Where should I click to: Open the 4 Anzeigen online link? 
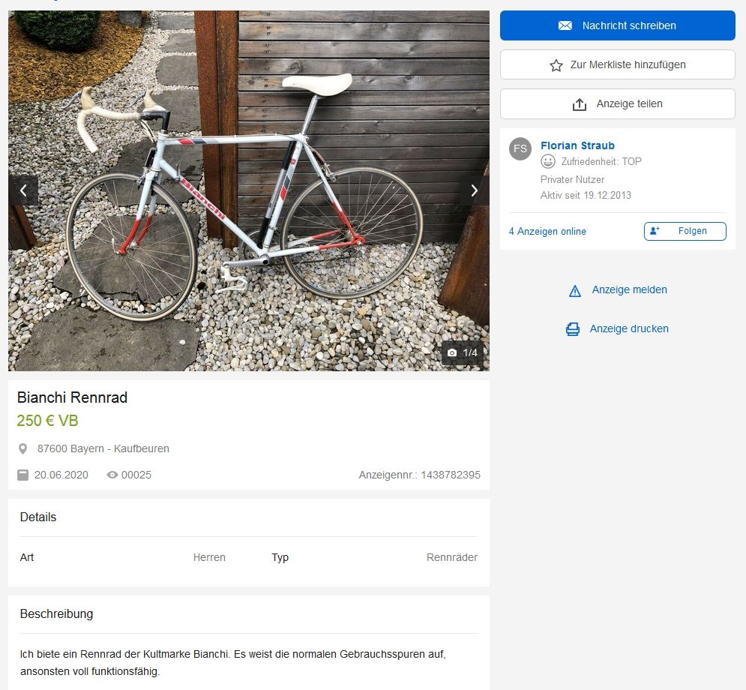pyautogui.click(x=547, y=231)
